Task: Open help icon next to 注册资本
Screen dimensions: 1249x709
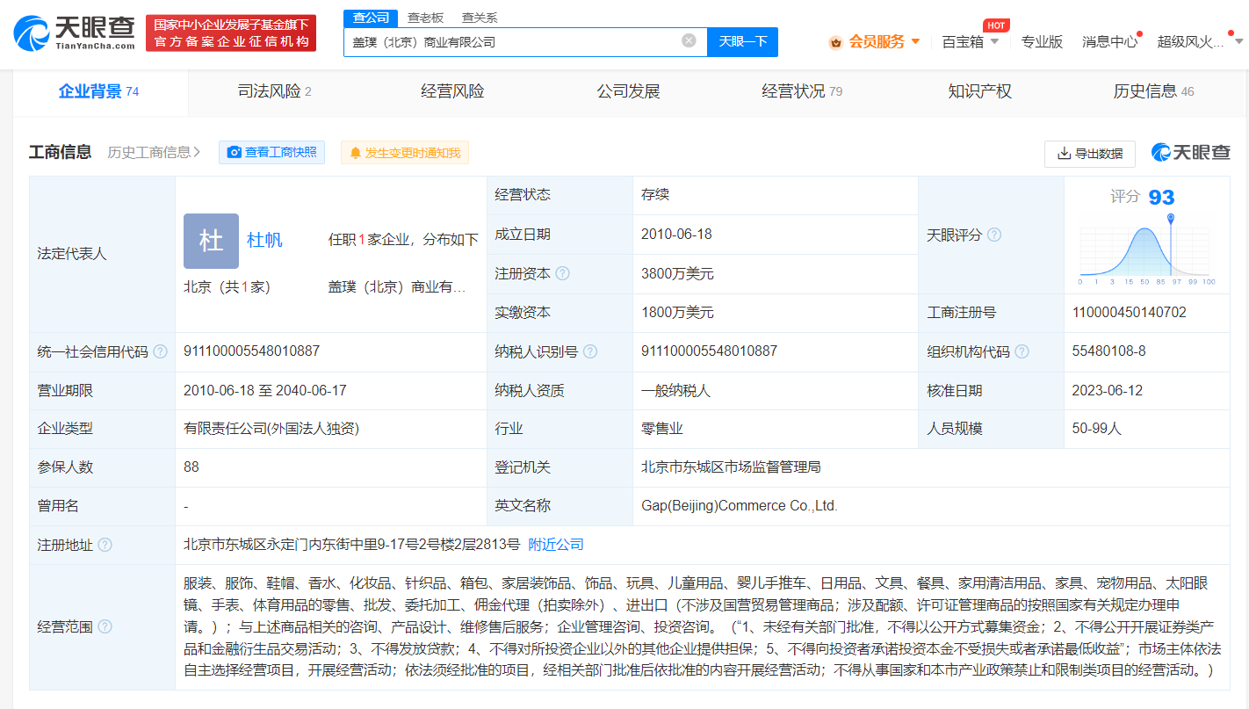Action: (562, 273)
